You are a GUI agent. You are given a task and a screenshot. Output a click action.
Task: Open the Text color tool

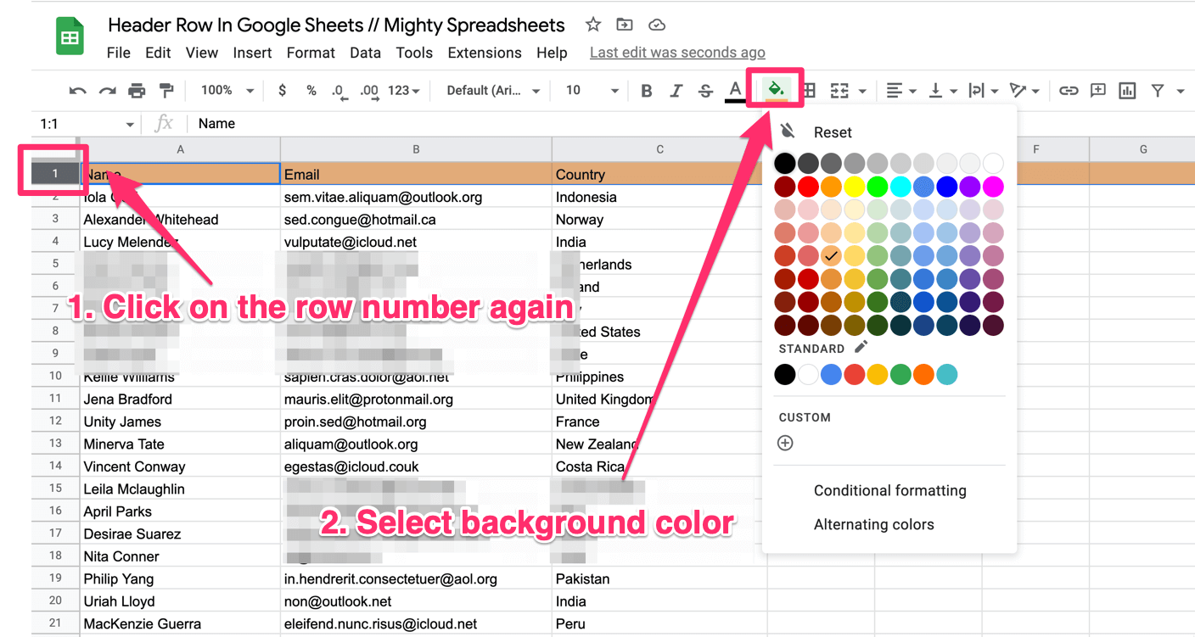pos(735,91)
